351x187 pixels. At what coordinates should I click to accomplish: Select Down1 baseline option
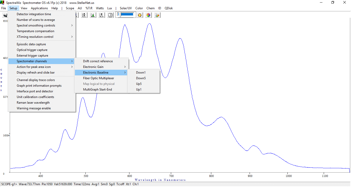point(144,73)
